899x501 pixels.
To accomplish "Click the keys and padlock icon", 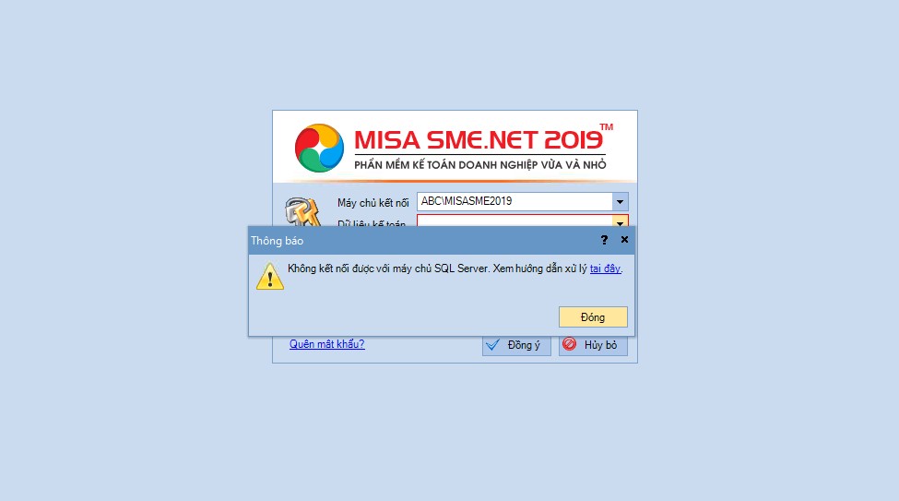I will tap(302, 211).
